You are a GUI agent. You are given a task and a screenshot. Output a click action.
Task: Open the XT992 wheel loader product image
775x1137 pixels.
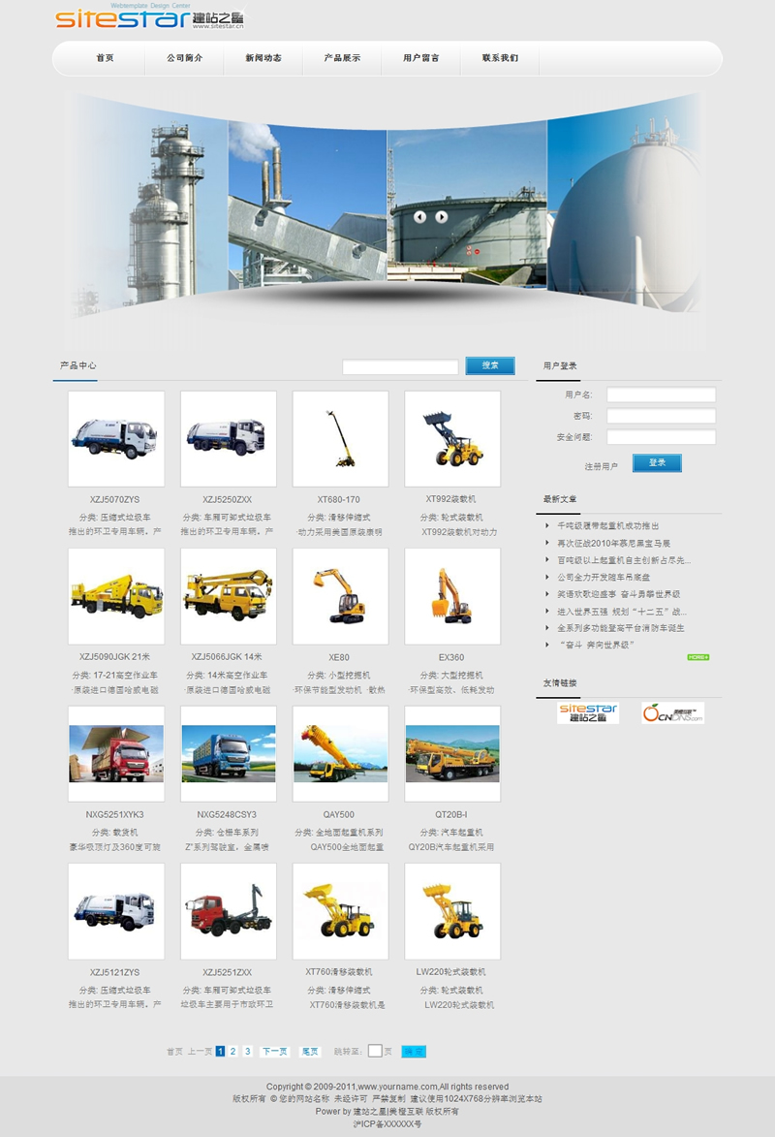(x=452, y=438)
